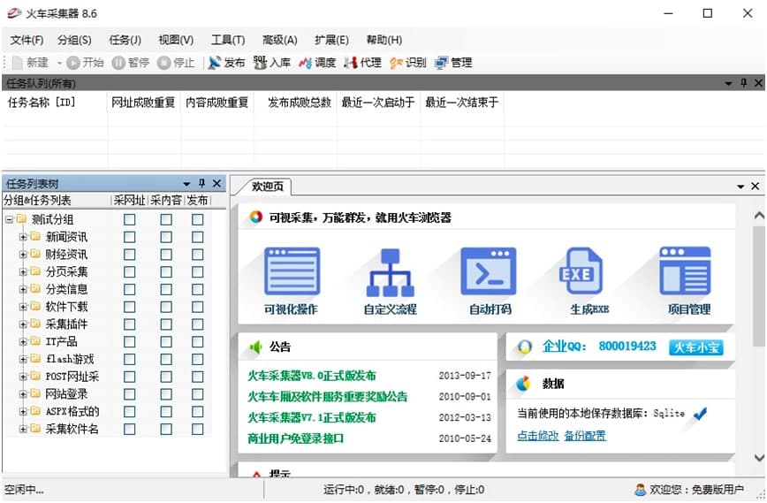Expand the 新闻资讯 tree node
Viewport: 767px width, 503px height.
[x=22, y=237]
